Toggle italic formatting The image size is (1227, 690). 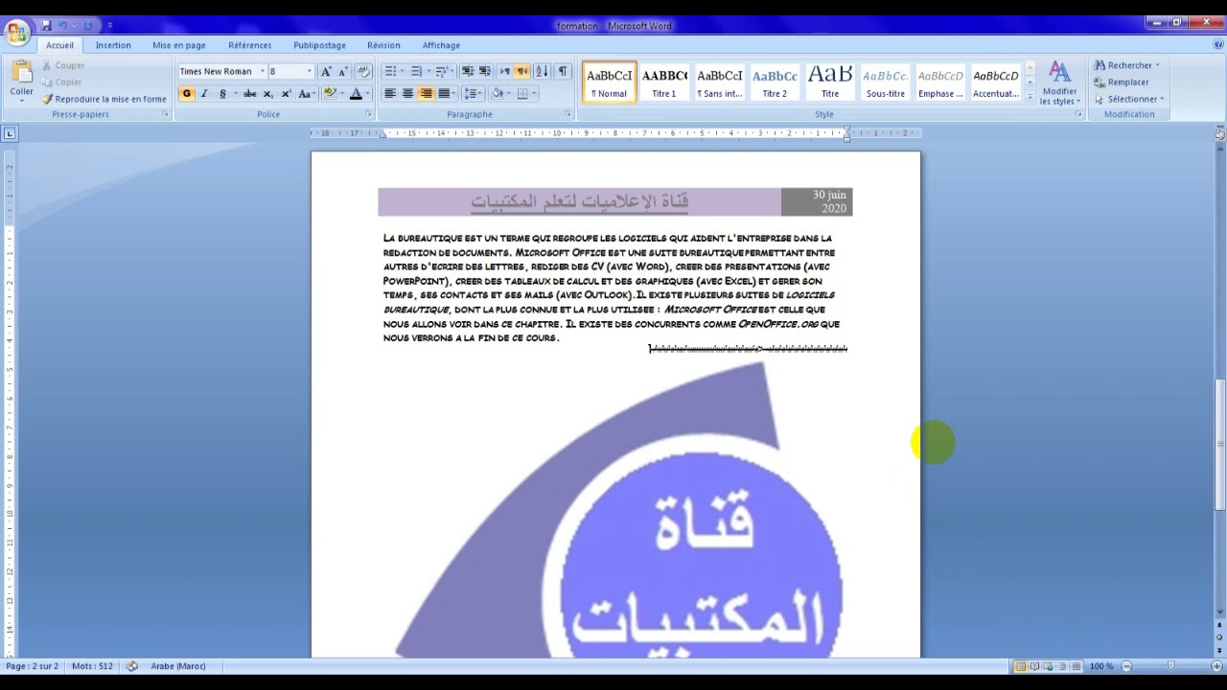click(204, 93)
